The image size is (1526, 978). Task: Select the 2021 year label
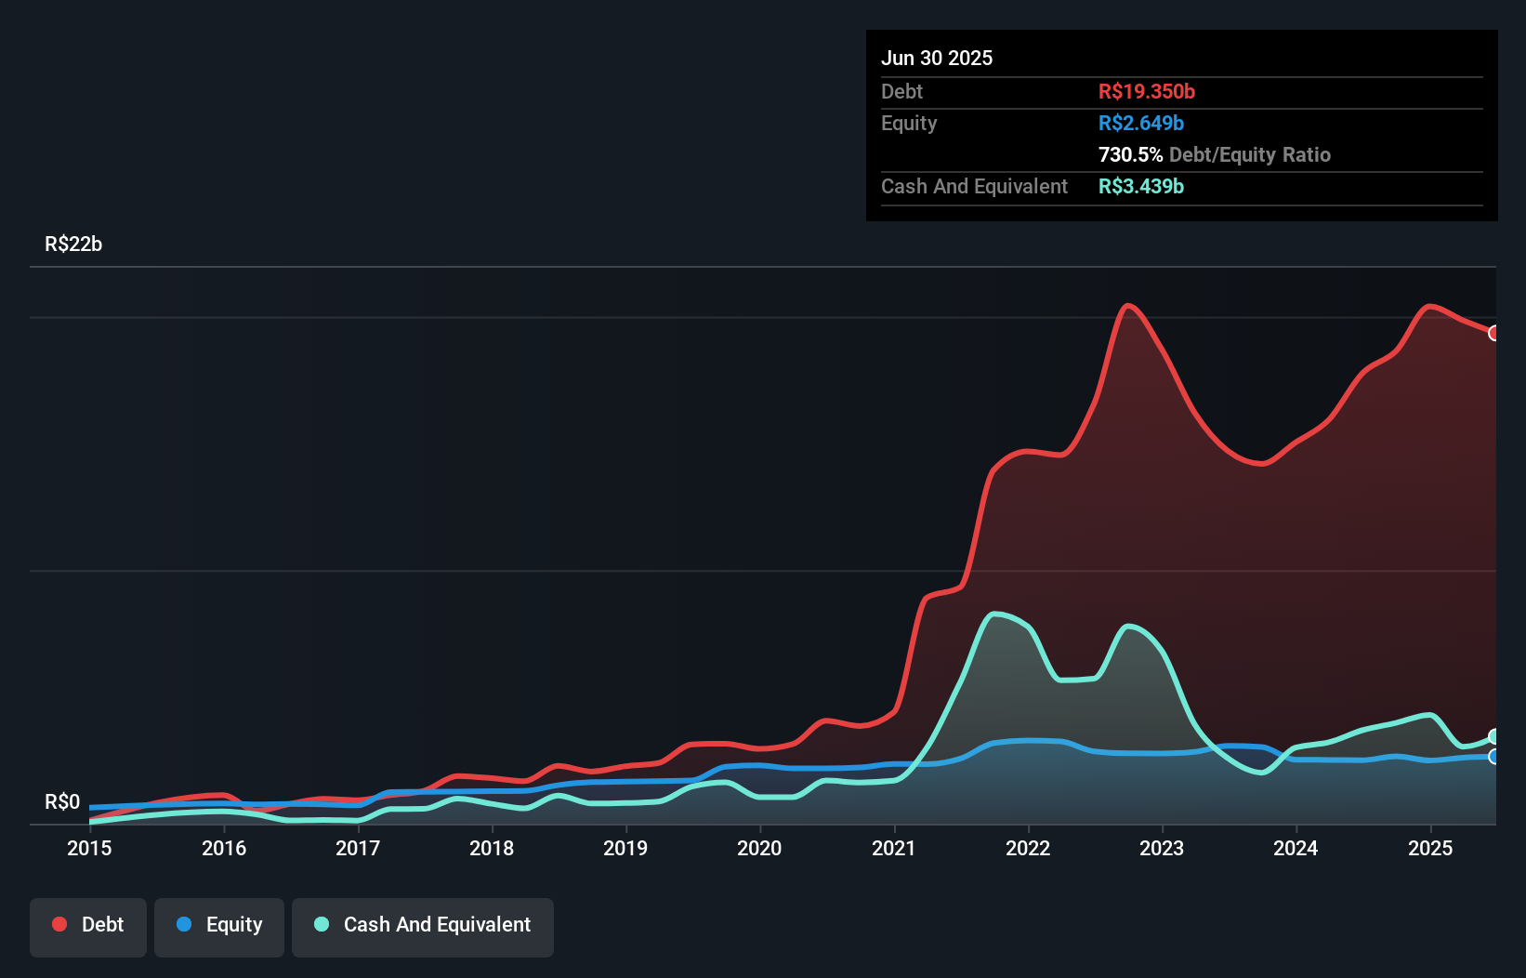[894, 848]
